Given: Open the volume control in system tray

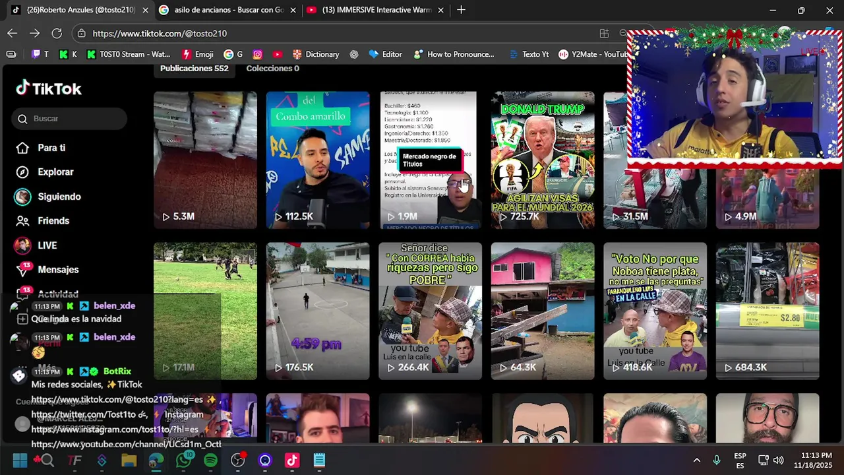Looking at the screenshot, I should pos(779,460).
